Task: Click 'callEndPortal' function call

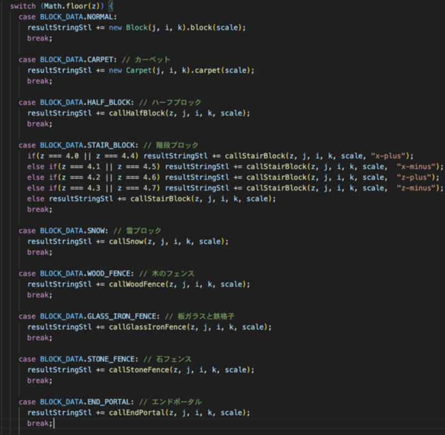Action: [137, 413]
